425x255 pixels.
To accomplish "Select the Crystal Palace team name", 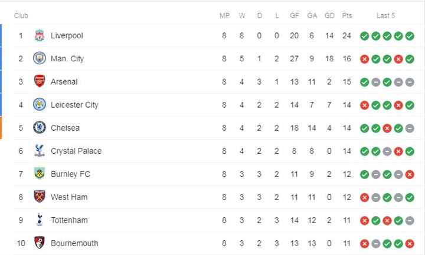I will [x=76, y=151].
